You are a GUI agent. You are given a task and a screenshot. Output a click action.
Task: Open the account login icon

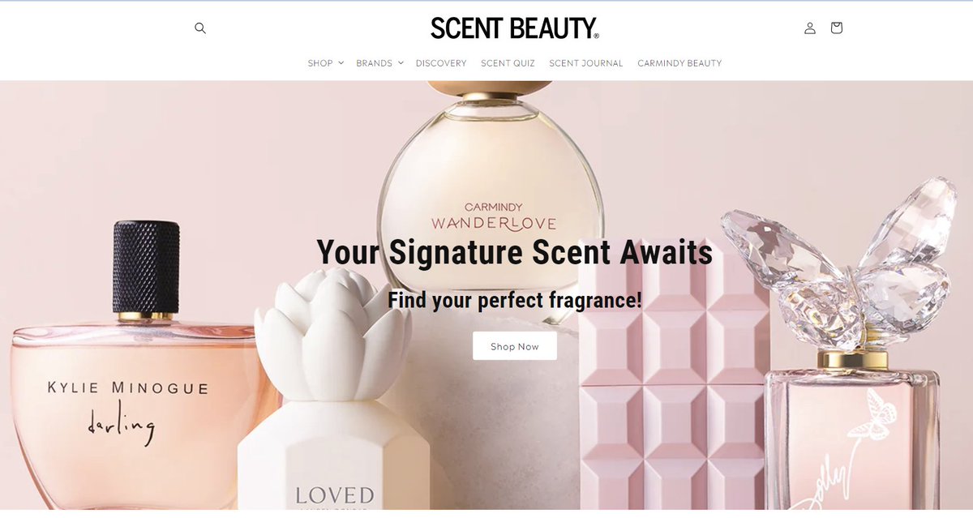click(810, 28)
